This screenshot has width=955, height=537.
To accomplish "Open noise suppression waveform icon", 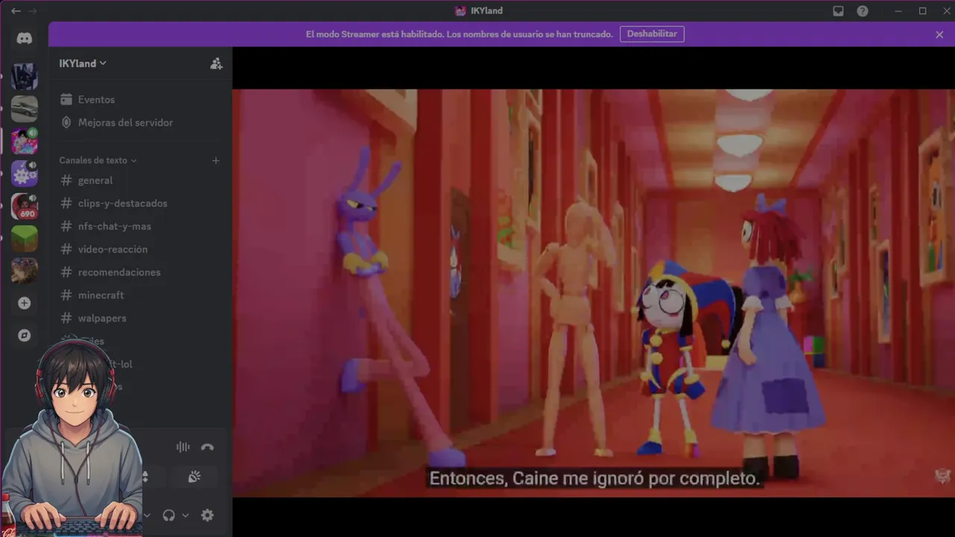I will (183, 447).
